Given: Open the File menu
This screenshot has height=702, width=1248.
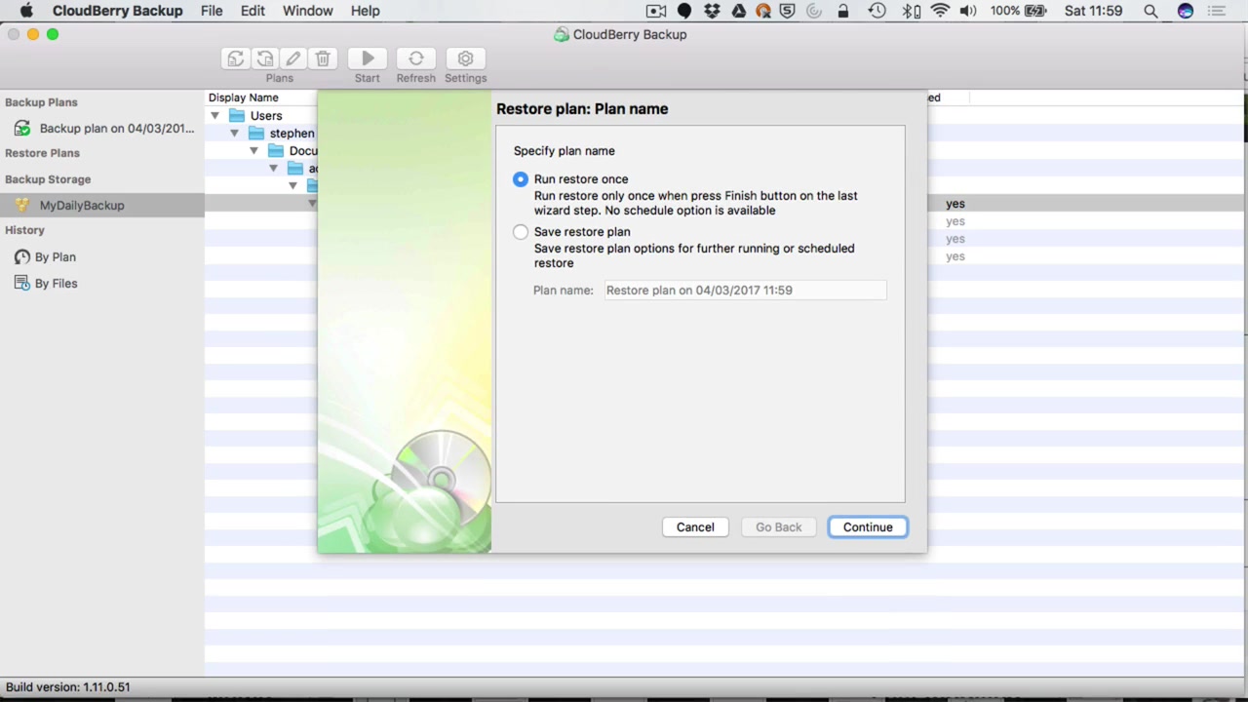Looking at the screenshot, I should pos(212,11).
